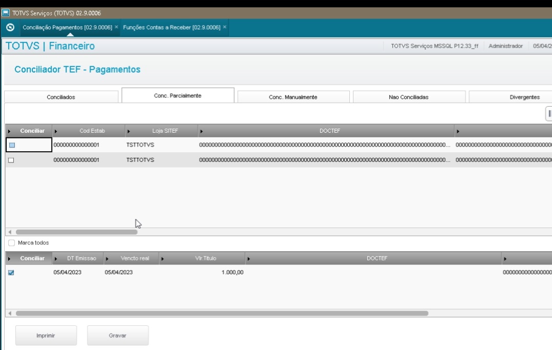Click the TOTVS circular logo icon

point(10,27)
